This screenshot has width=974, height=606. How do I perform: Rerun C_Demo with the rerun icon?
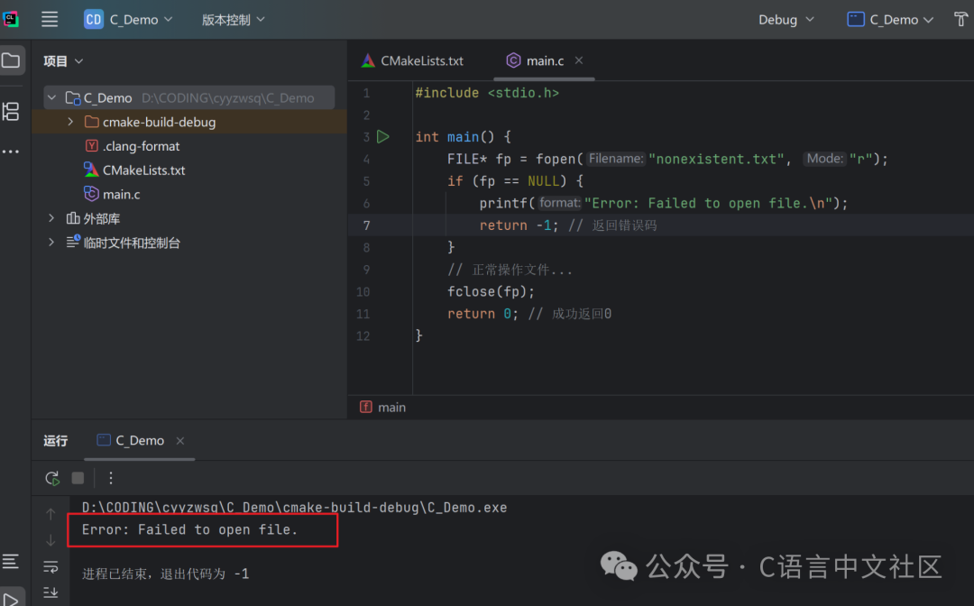click(x=52, y=478)
